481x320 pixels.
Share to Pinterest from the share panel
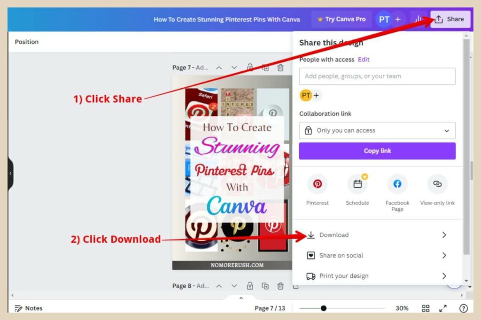click(317, 190)
